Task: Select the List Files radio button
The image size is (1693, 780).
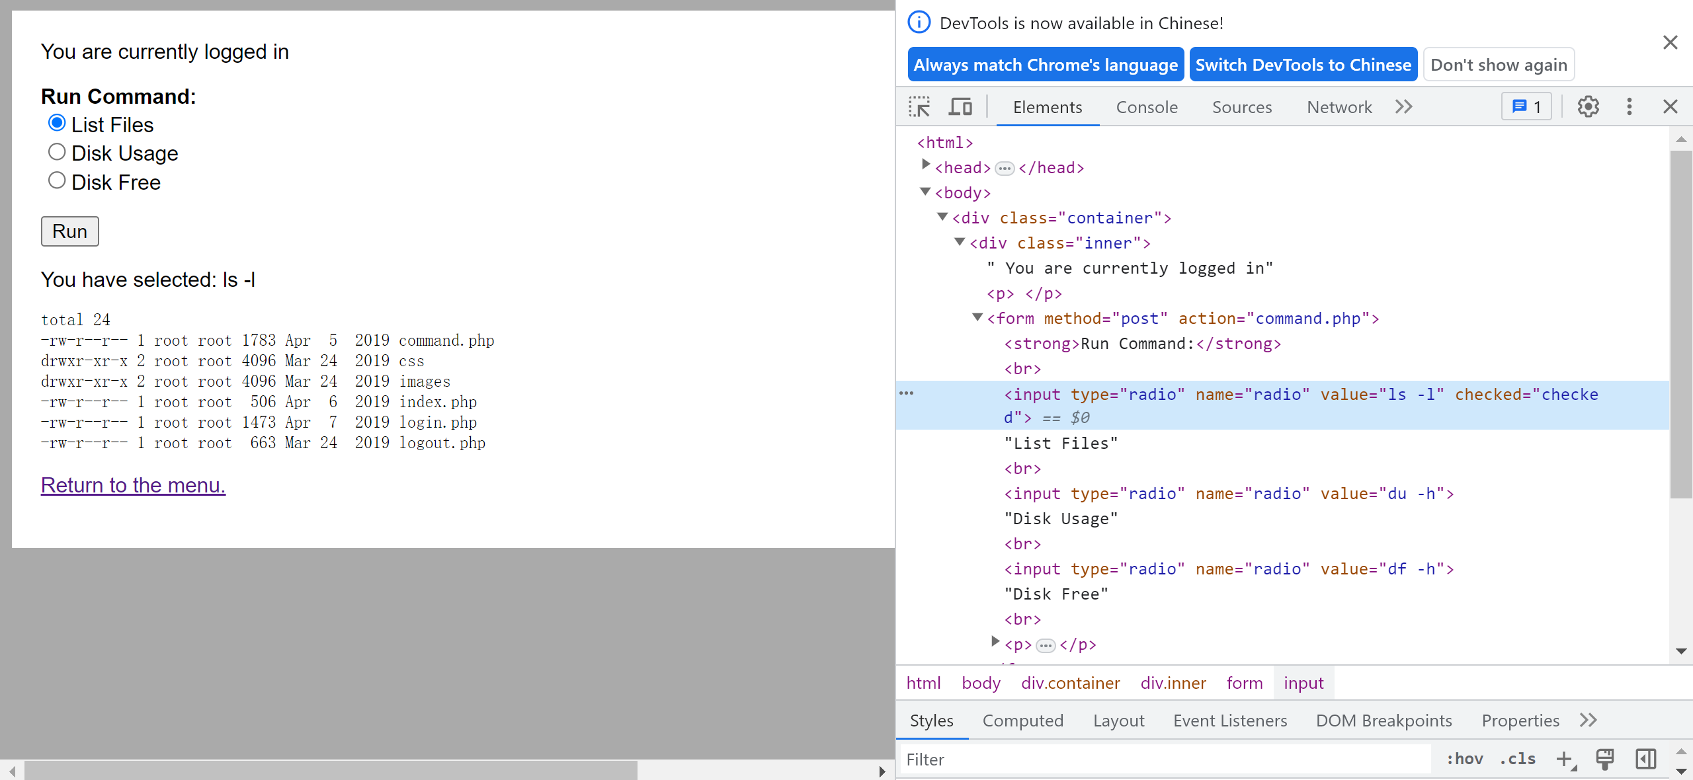Action: tap(57, 124)
